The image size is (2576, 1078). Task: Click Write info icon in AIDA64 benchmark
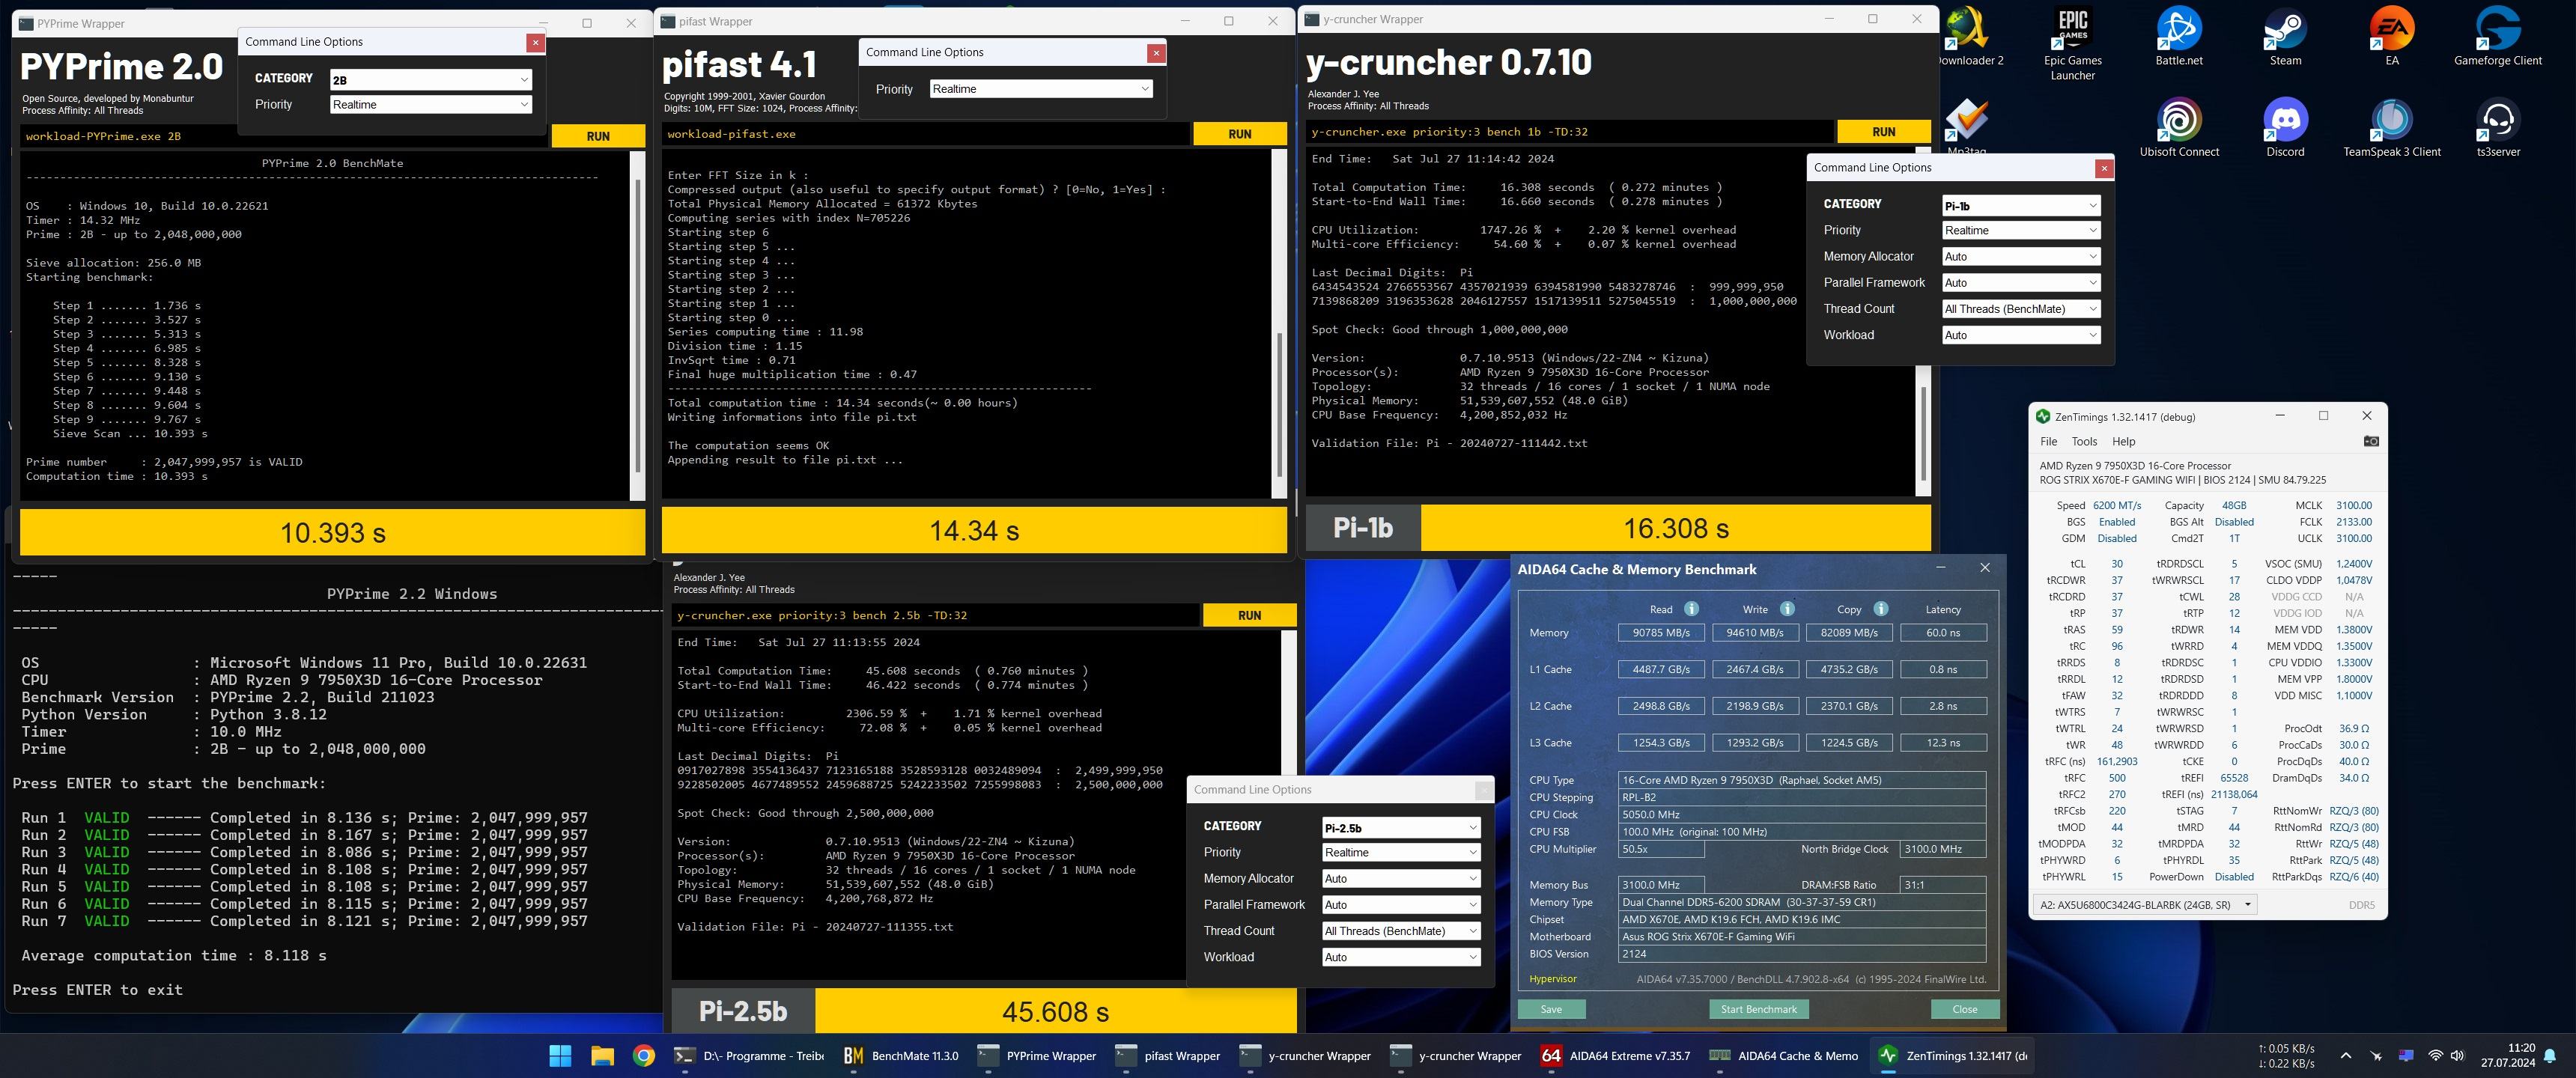pos(1787,609)
